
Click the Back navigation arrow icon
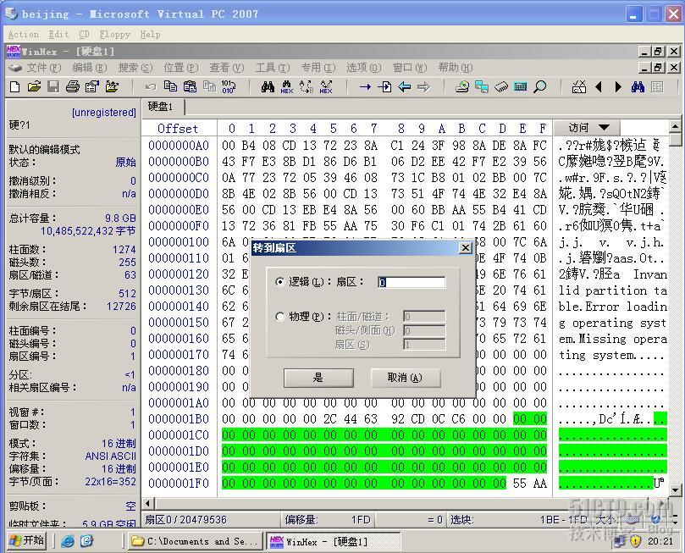click(x=404, y=86)
